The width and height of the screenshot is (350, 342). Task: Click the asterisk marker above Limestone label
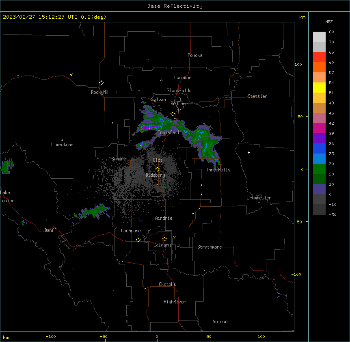tap(62, 141)
